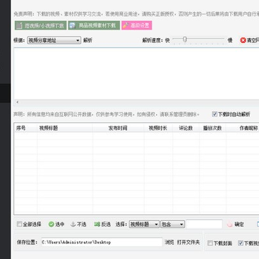The height and width of the screenshot is (259, 259).
Task: Click the green 反选 icon
Action: [x=97, y=224]
